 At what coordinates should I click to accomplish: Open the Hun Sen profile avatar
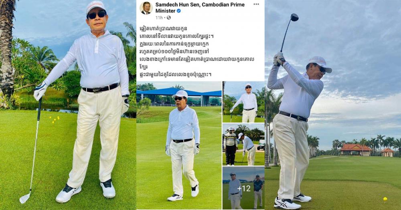(x=146, y=8)
